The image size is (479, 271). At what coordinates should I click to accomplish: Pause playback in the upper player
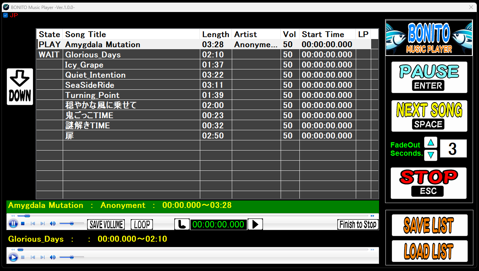pyautogui.click(x=13, y=224)
